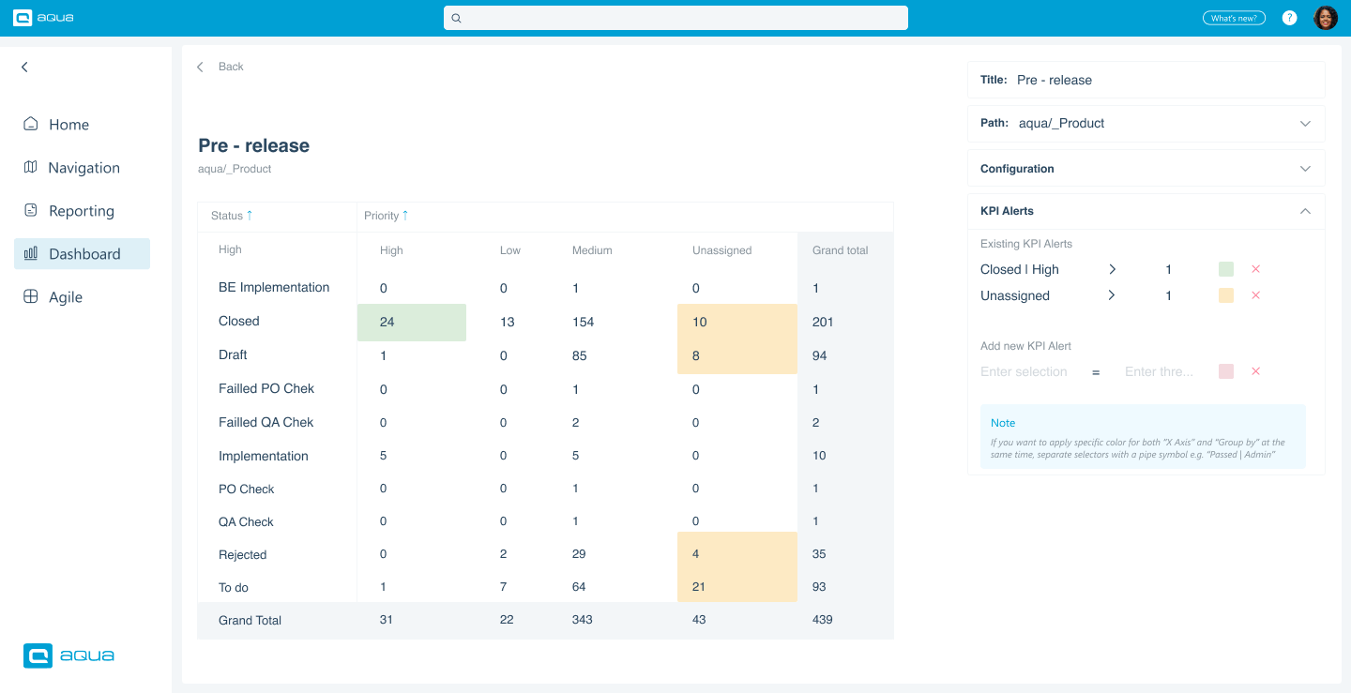
Task: Click the Reporting document icon
Action: pyautogui.click(x=31, y=210)
